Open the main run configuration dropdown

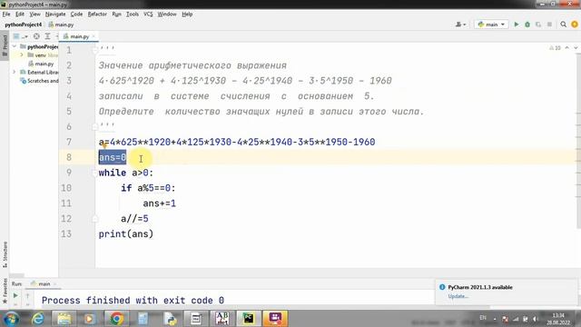pos(491,25)
